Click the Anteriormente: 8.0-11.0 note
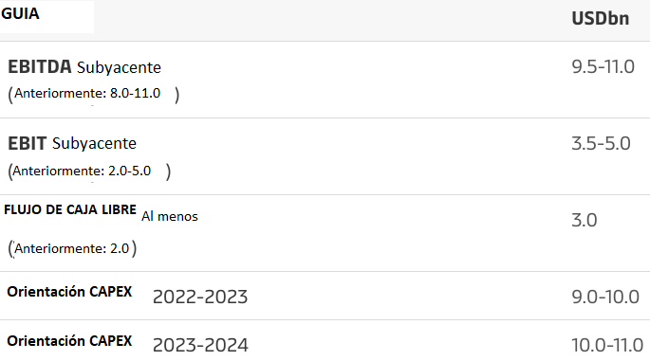This screenshot has width=650, height=361. 94,94
